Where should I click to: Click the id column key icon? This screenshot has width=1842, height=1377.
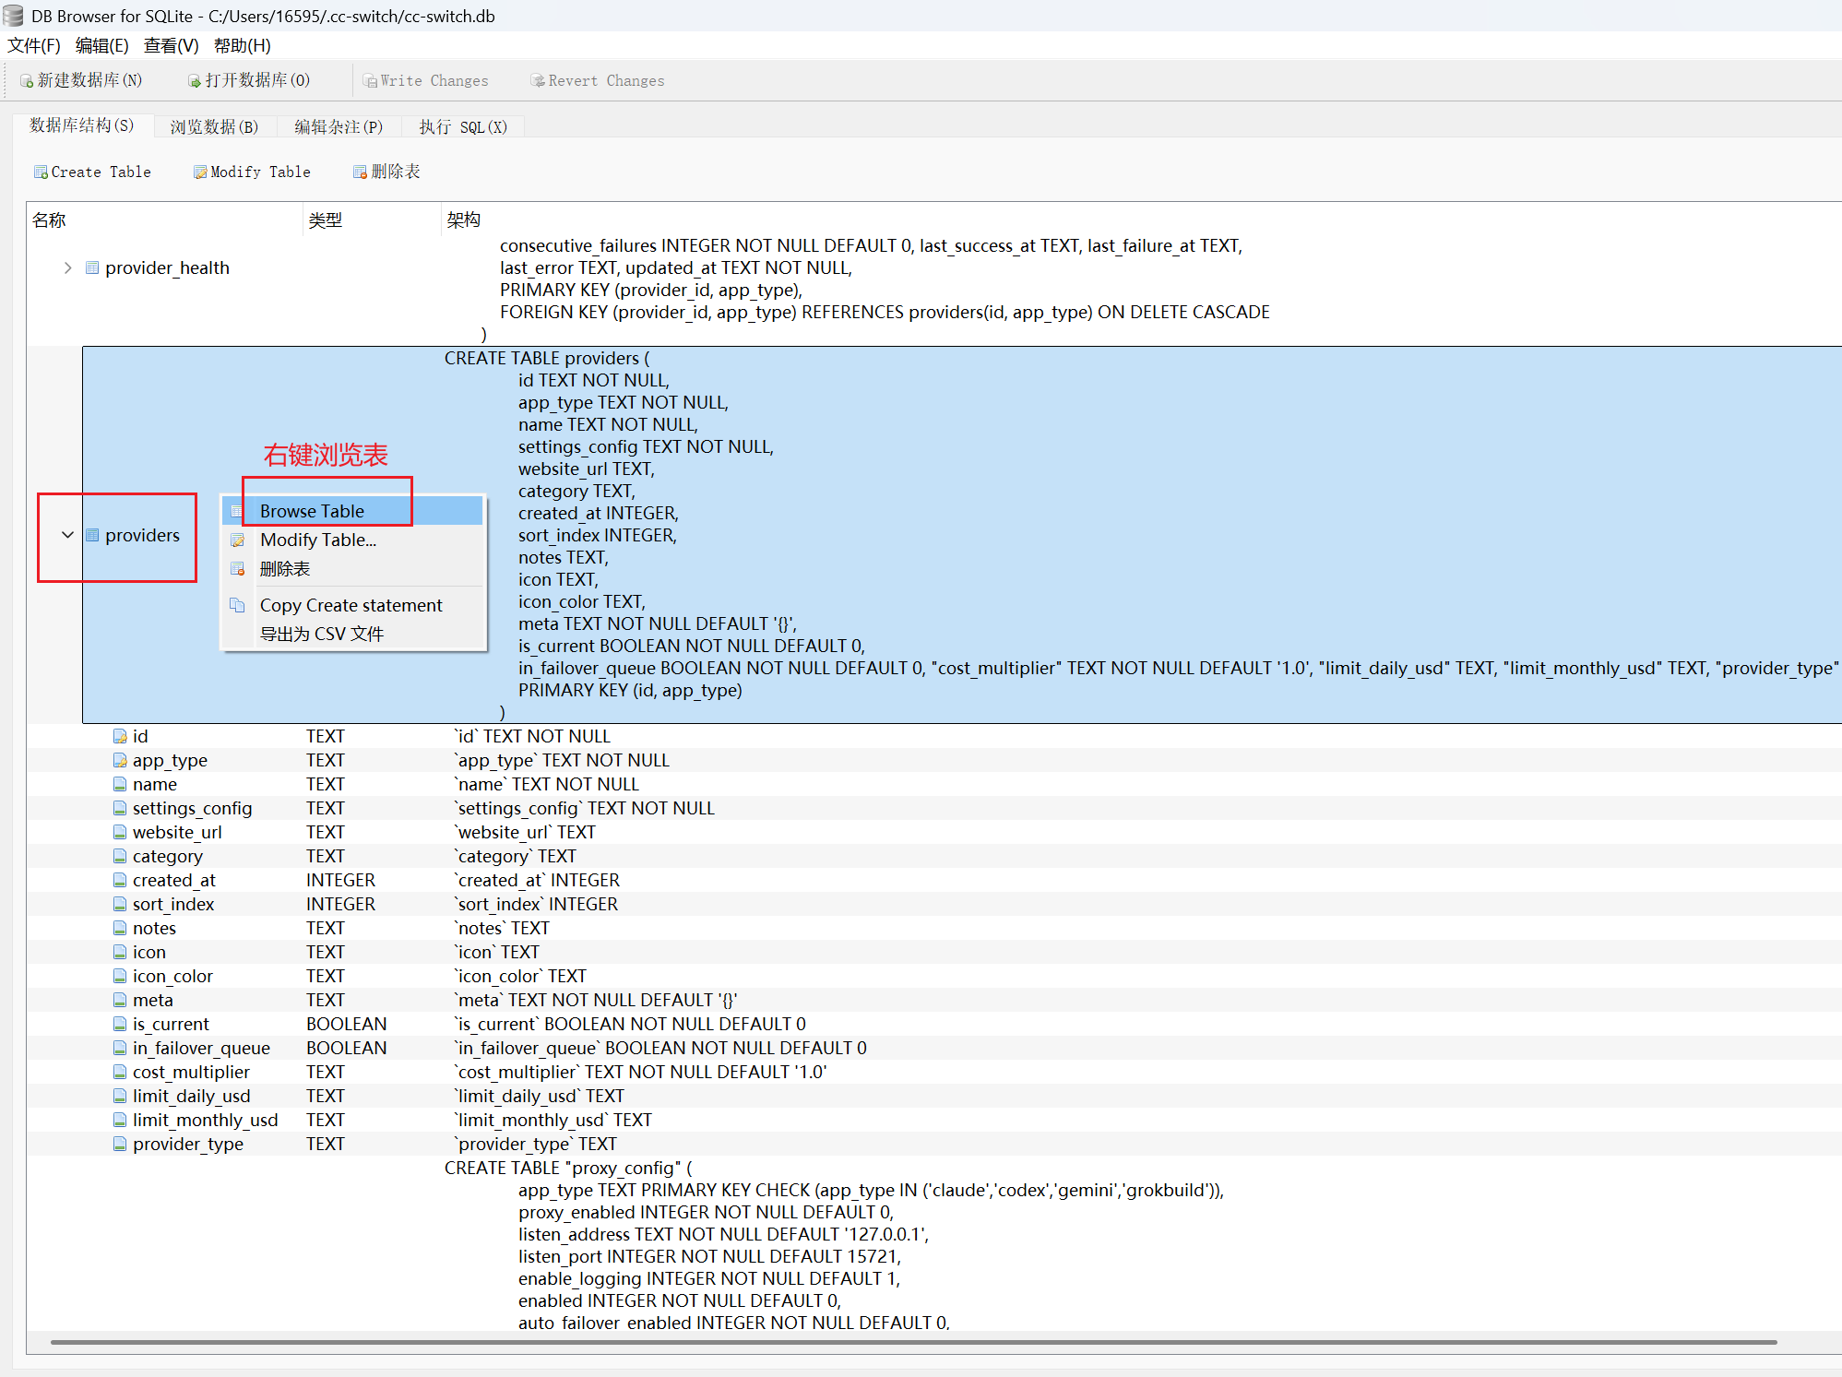click(x=120, y=736)
